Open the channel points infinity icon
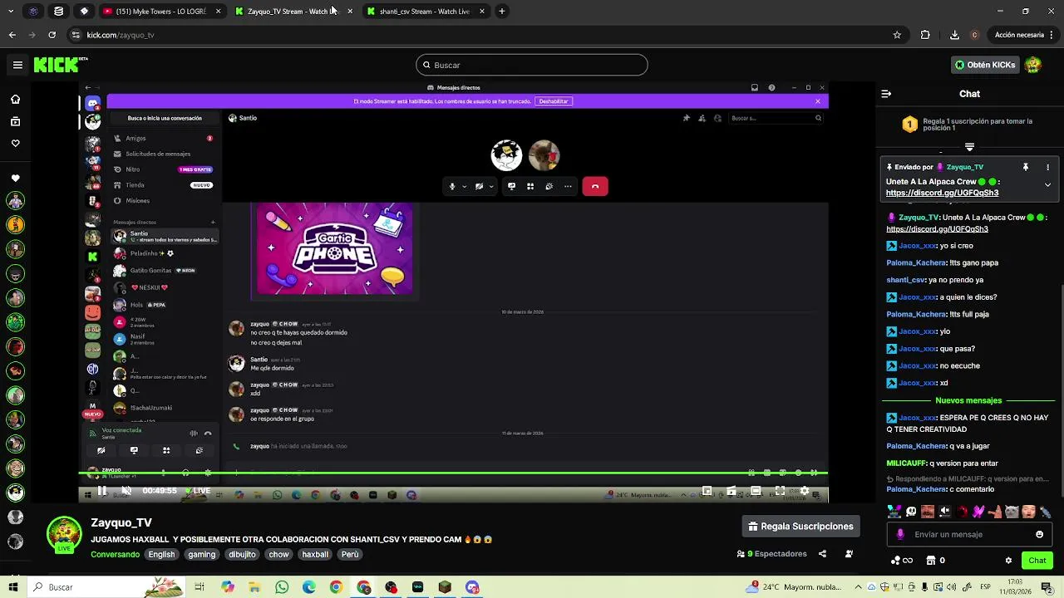 [x=901, y=561]
